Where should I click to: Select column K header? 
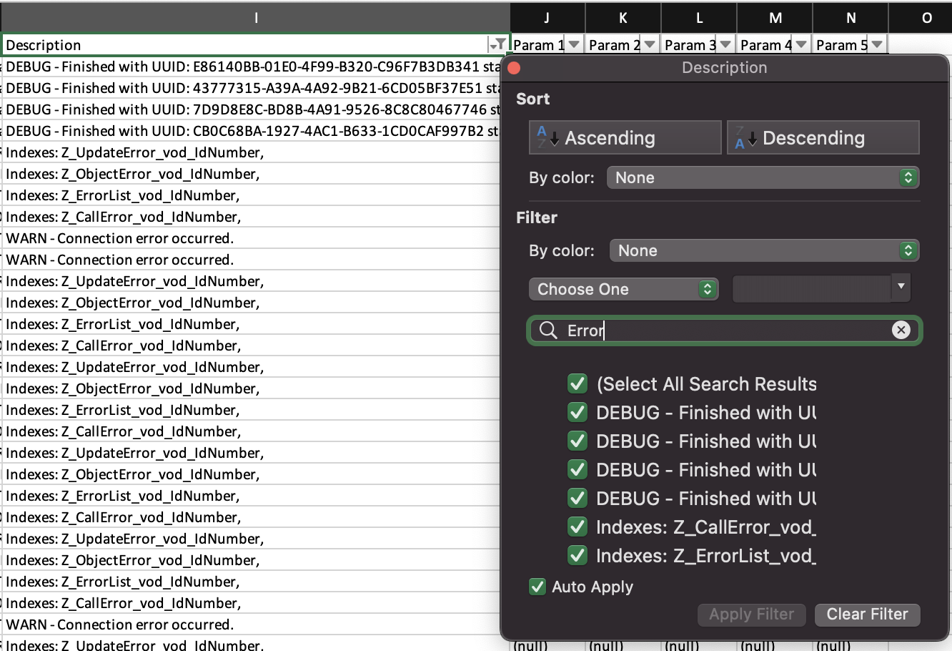tap(623, 18)
